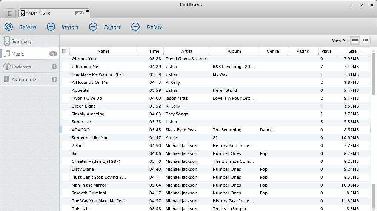This screenshot has width=377, height=211.
Task: Click the vertical scrollbar thumb
Action: 373,74
